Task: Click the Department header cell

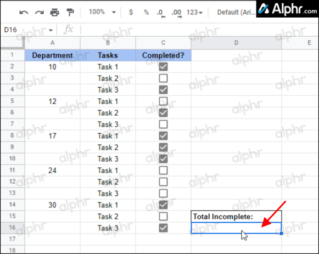Action: [x=53, y=55]
